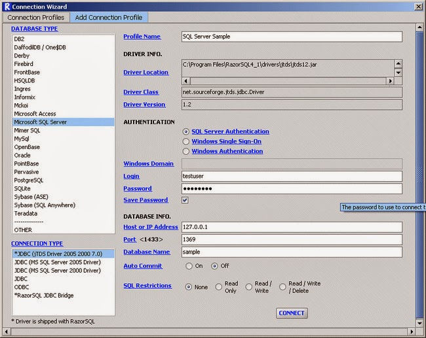The image size is (426, 338).
Task: Select ODBC connection type
Action: pyautogui.click(x=64, y=287)
